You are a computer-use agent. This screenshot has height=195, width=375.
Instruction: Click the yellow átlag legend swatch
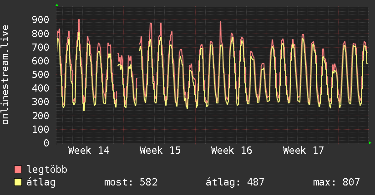tap(18, 182)
